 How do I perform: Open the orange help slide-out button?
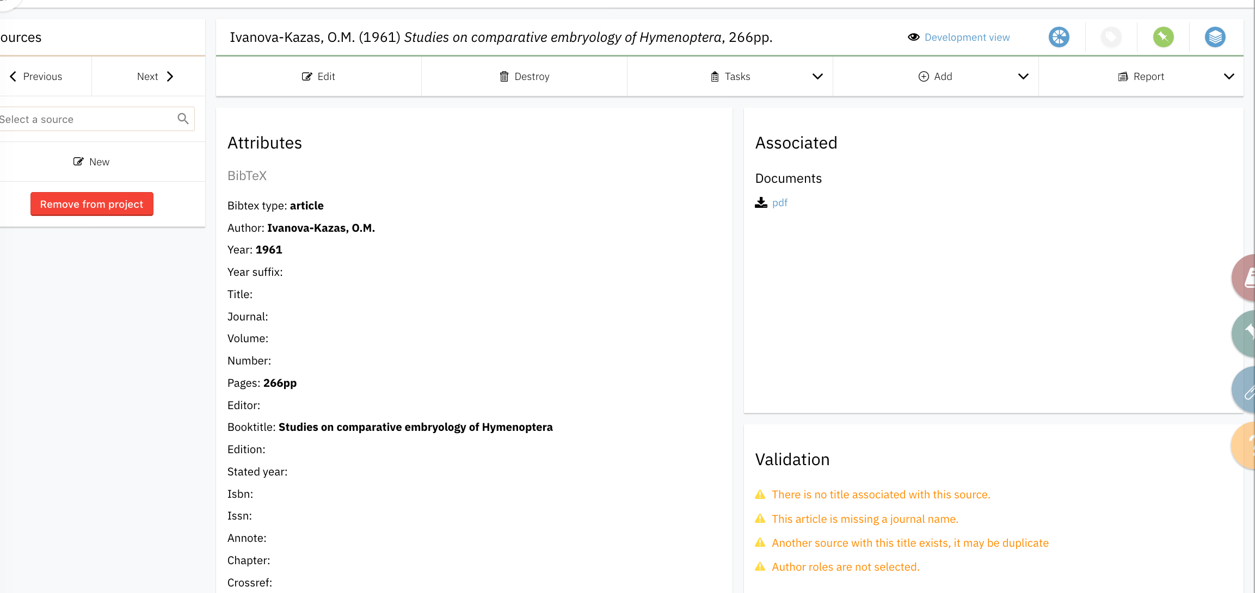tap(1245, 445)
